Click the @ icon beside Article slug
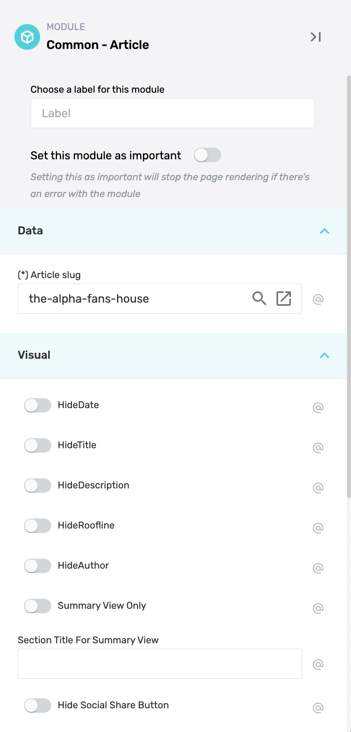 [318, 299]
